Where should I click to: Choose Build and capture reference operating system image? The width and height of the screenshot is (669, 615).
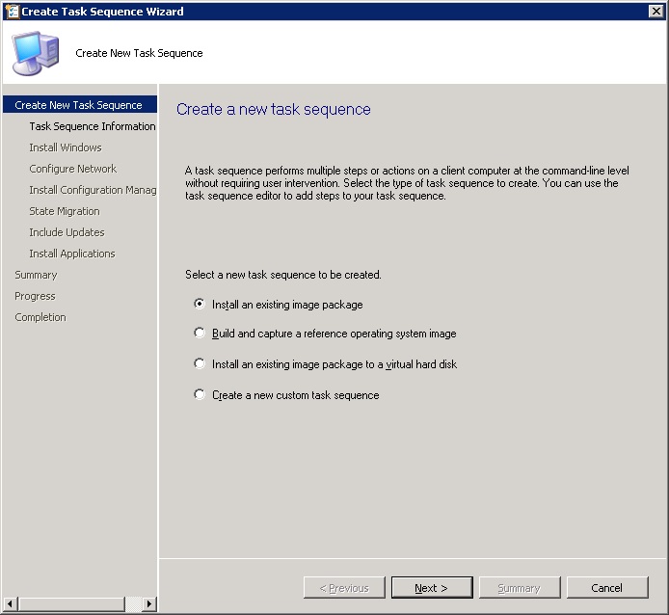pos(201,334)
